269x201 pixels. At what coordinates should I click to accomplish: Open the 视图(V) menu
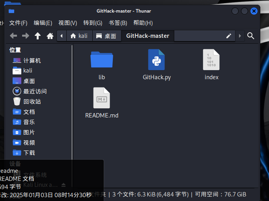click(68, 23)
